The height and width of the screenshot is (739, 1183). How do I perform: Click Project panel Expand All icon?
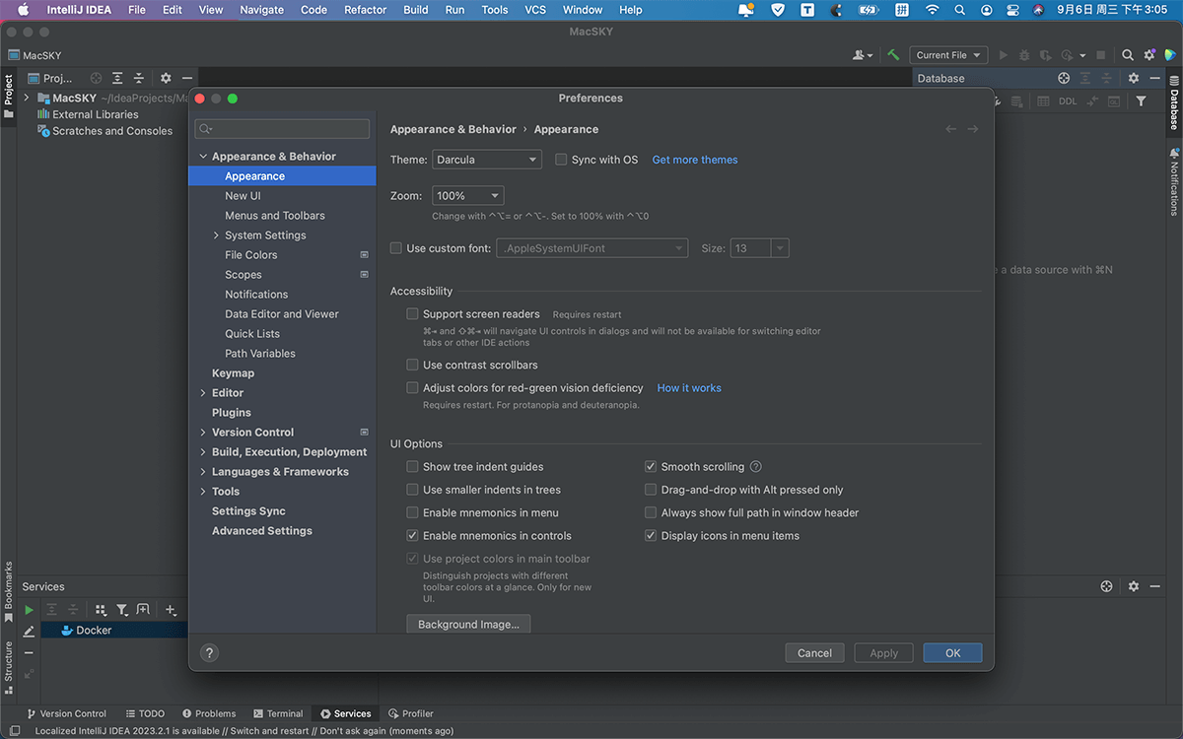[117, 78]
